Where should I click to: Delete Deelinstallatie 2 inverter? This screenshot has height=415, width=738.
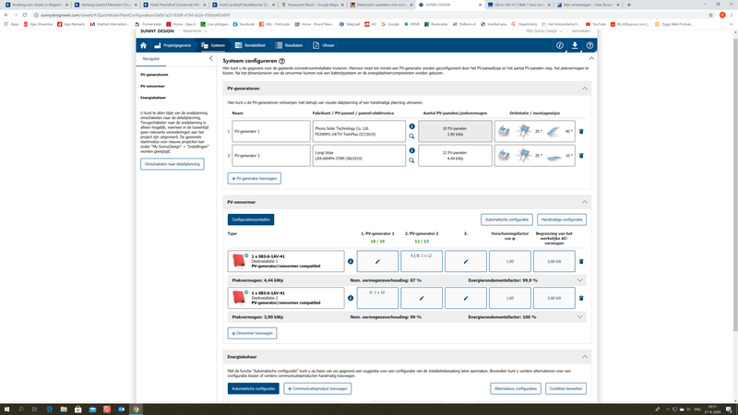point(581,298)
